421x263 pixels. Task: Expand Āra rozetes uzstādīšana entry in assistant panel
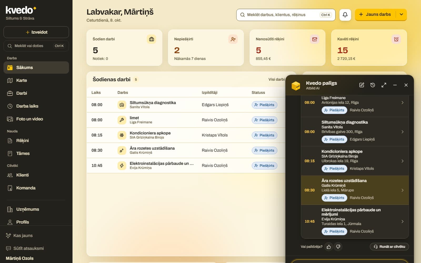tap(402, 190)
